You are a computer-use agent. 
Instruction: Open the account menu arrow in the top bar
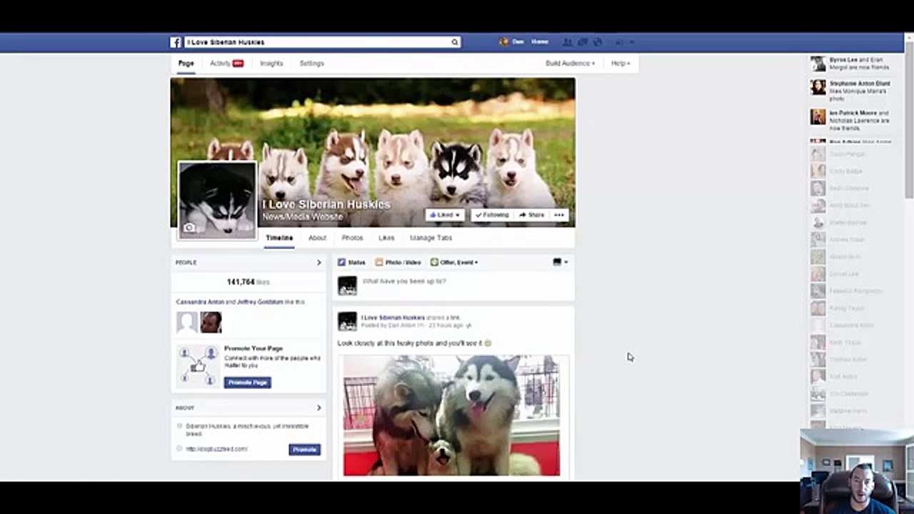pos(632,42)
